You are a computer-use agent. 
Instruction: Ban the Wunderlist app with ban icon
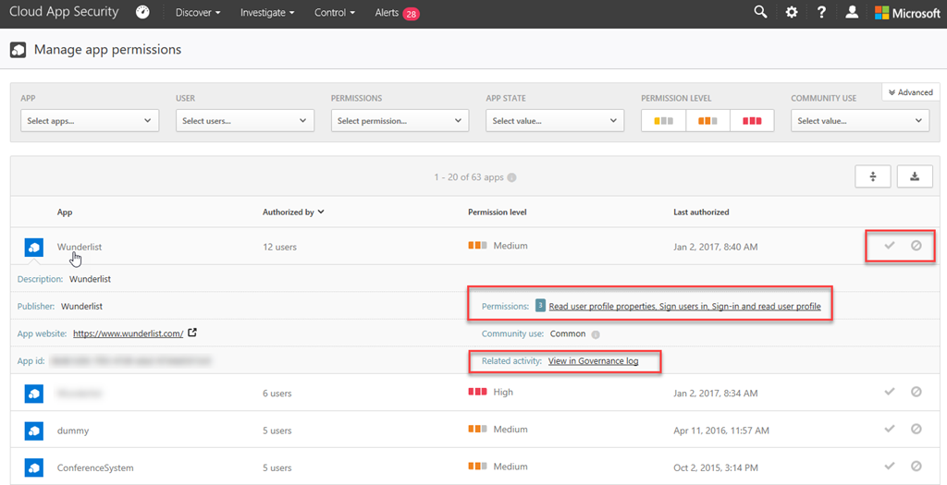pyautogui.click(x=916, y=246)
